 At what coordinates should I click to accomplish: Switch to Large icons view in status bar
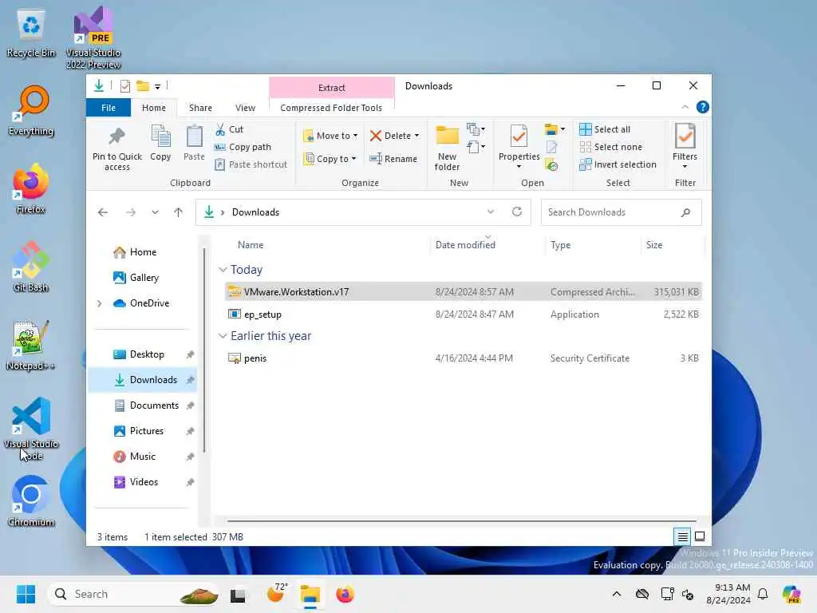pyautogui.click(x=700, y=536)
